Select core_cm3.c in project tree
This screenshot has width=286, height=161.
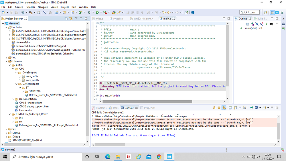click(x=32, y=76)
